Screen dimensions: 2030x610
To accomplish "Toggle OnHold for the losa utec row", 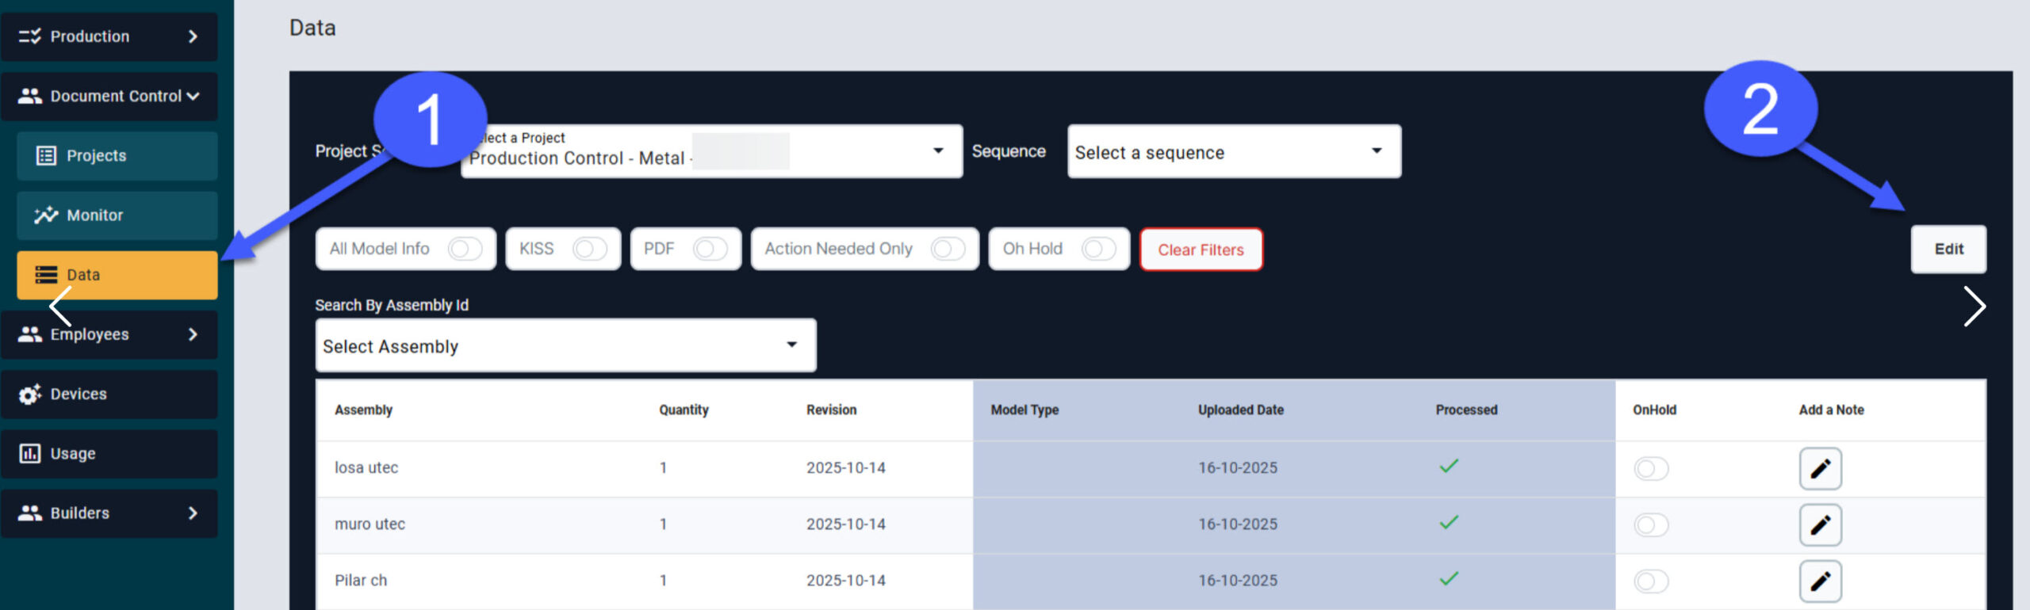I will point(1651,468).
